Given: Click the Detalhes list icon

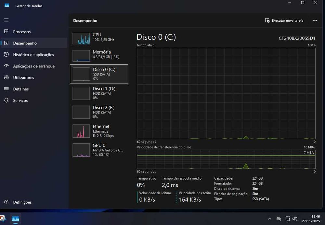Looking at the screenshot, I should tap(6, 89).
